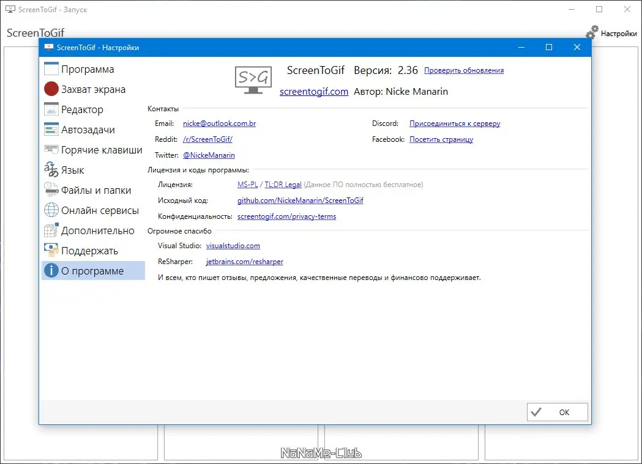Click the app icon in the Запуск title bar

coord(10,9)
